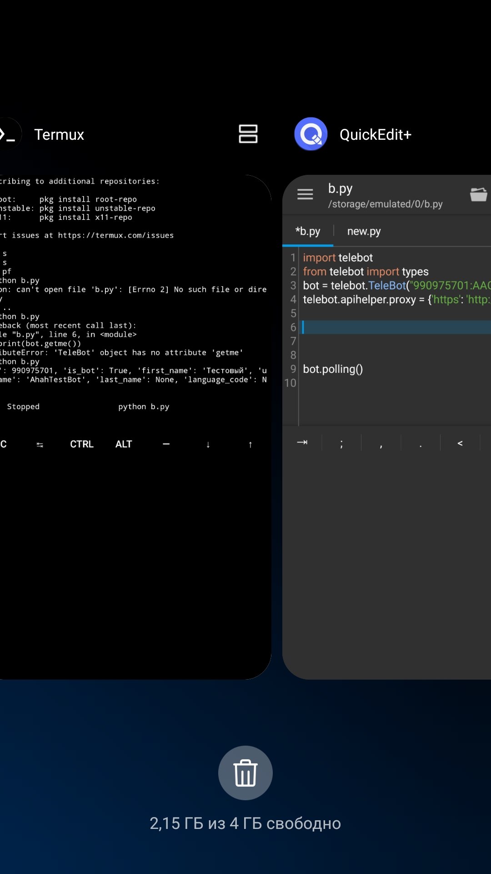
Task: Tap file path /storage/emulated/0/b.py
Action: pos(386,204)
